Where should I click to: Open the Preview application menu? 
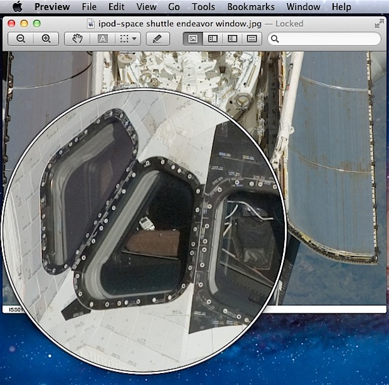point(52,7)
